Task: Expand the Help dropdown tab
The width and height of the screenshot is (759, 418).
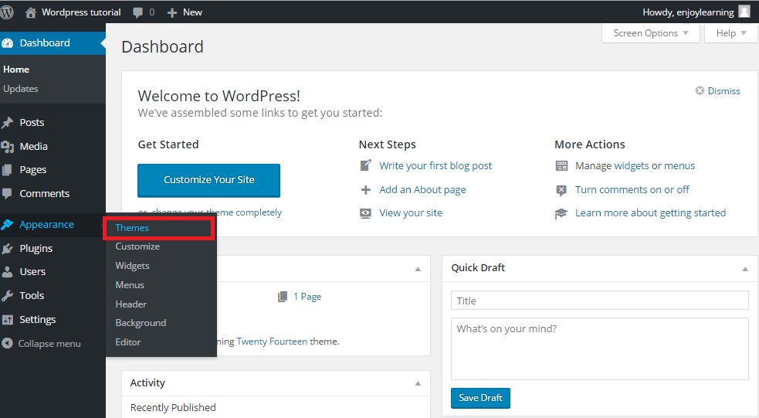Action: click(x=731, y=33)
